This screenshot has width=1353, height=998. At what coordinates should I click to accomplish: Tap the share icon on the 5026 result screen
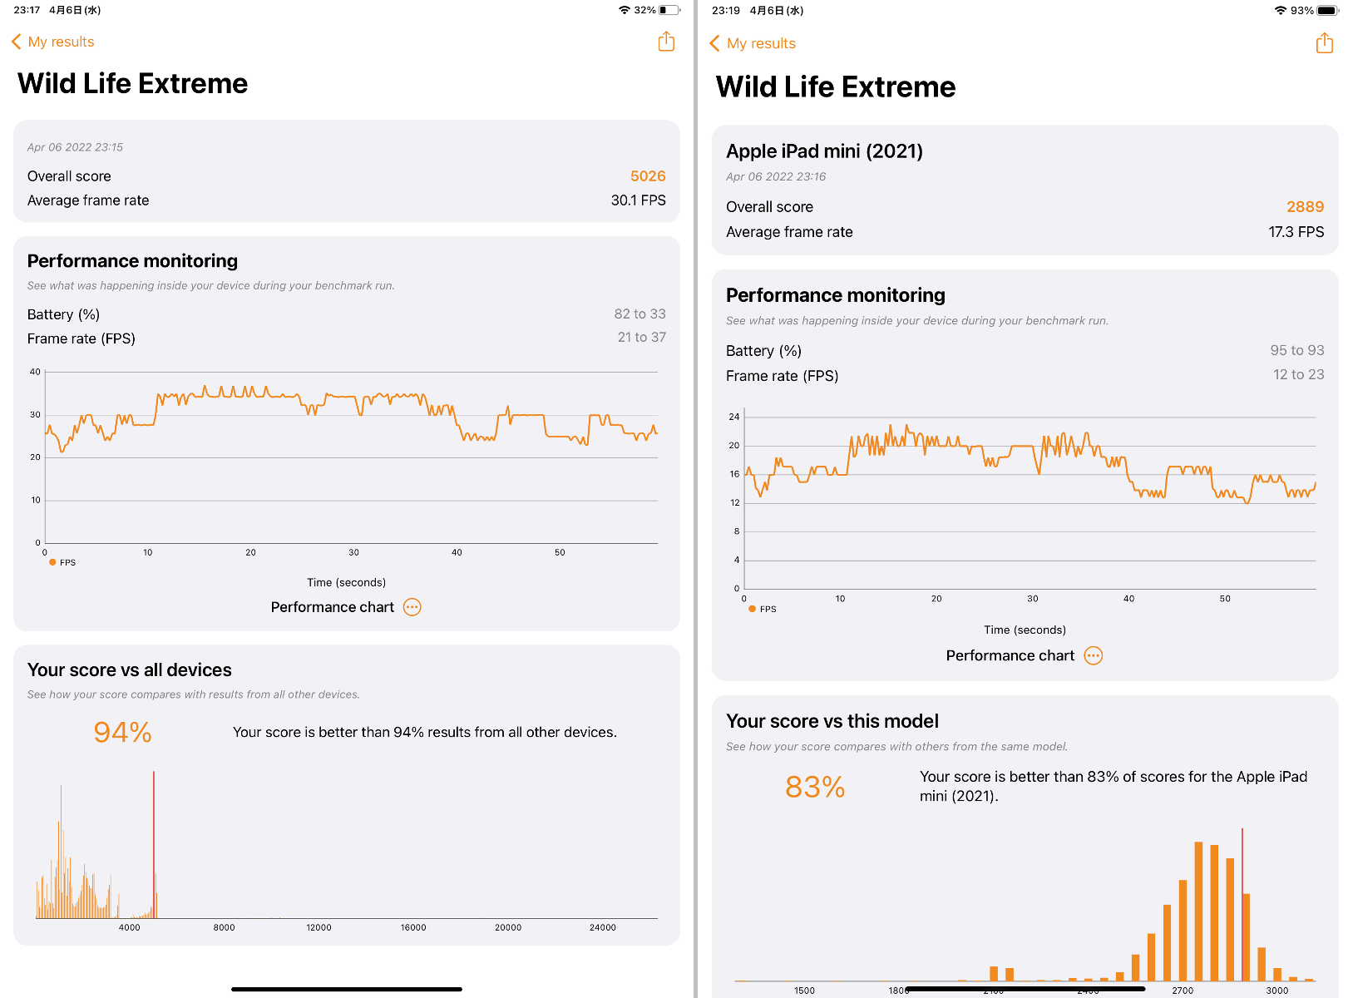665,41
